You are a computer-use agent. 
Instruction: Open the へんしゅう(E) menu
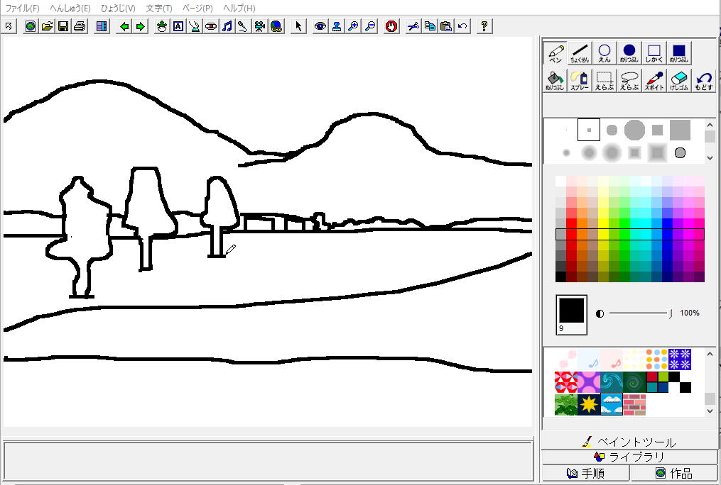tap(70, 9)
